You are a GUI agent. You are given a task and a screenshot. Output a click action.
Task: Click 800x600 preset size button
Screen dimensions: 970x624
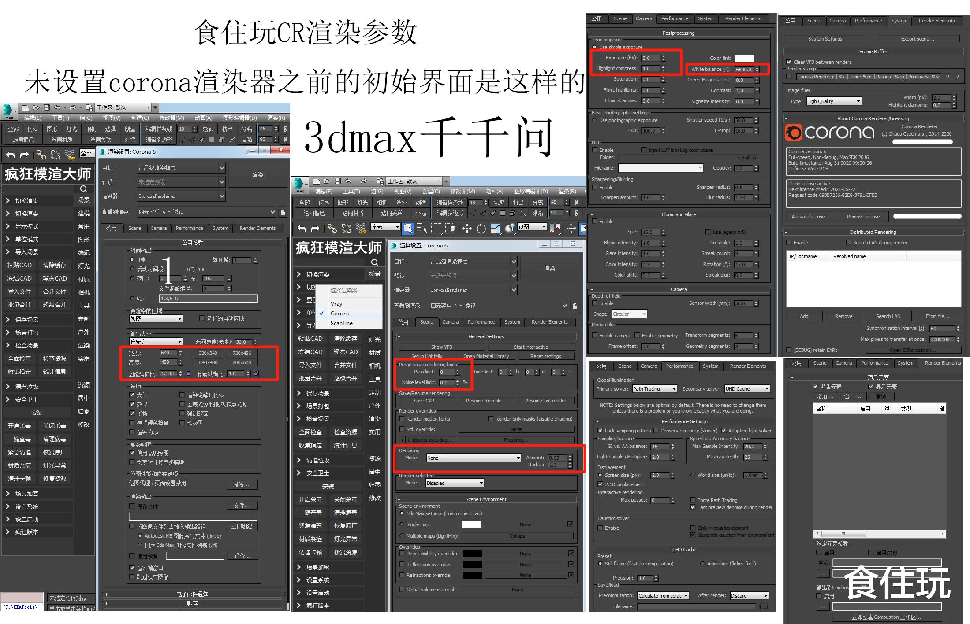click(242, 362)
